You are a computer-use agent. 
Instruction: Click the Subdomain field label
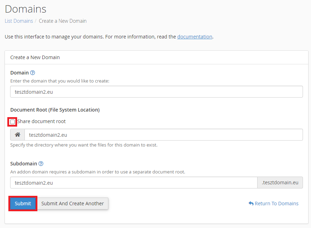click(24, 164)
